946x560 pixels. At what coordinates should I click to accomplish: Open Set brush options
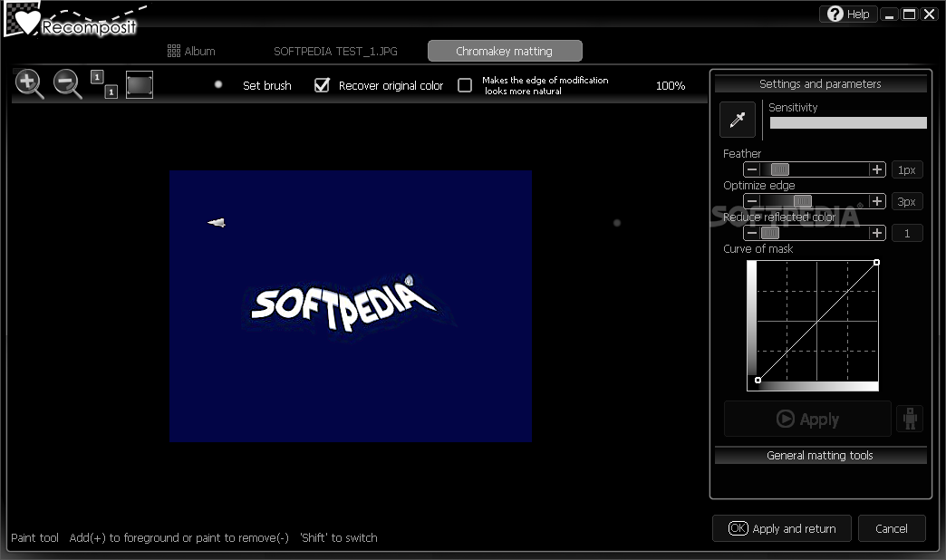pos(266,86)
